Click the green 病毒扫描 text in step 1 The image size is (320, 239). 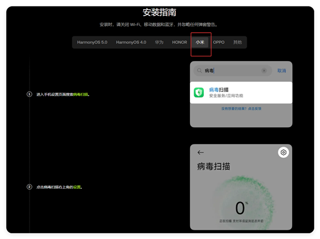(81, 94)
